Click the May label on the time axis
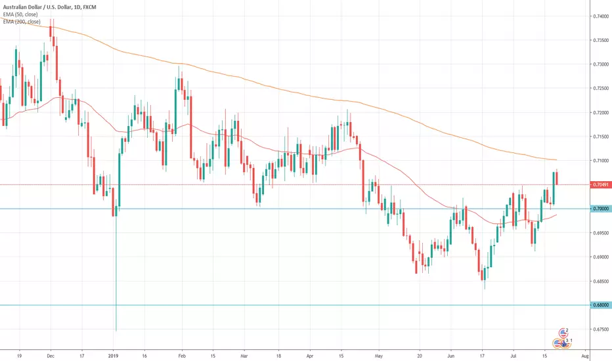Image resolution: width=612 pixels, height=361 pixels. (379, 356)
